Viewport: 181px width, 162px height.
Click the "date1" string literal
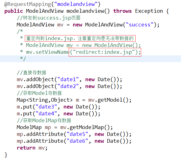click(68, 80)
